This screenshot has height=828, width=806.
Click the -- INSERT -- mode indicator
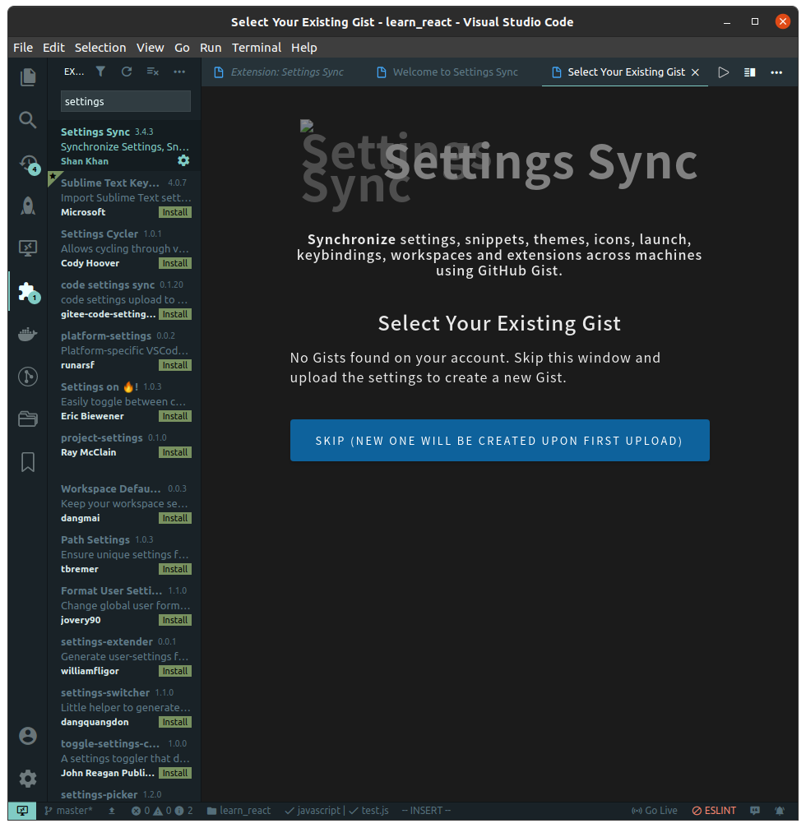(x=426, y=811)
